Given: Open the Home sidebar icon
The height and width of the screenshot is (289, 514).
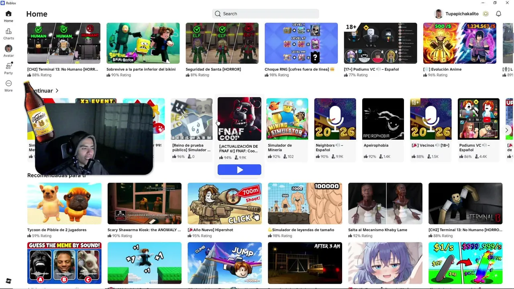Looking at the screenshot, I should pyautogui.click(x=8, y=16).
